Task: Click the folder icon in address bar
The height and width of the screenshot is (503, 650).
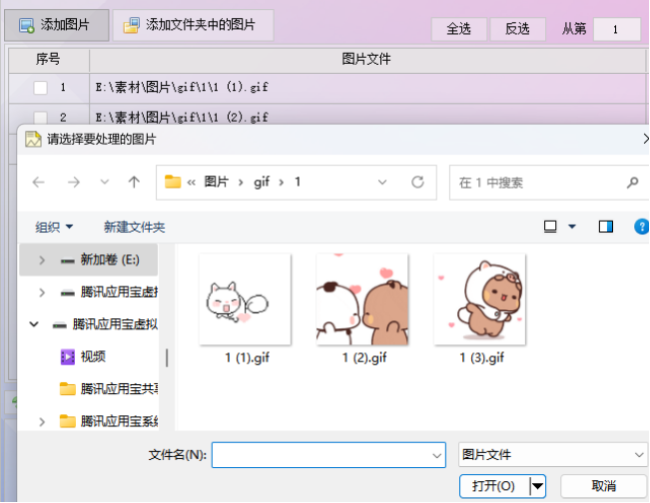Action: (173, 182)
